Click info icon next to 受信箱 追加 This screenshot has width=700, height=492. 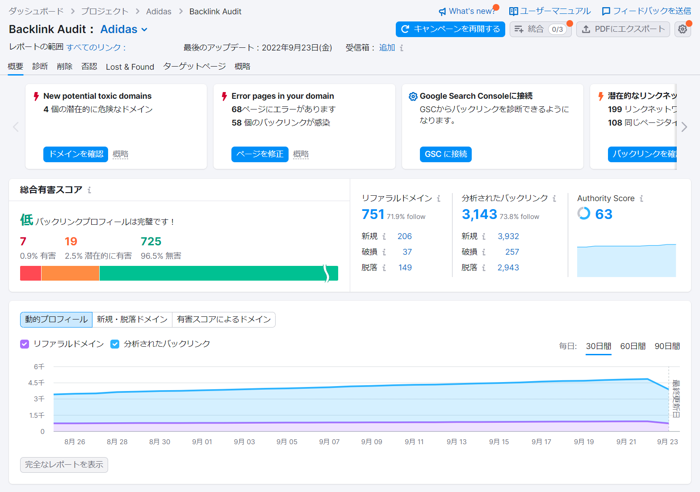(402, 48)
